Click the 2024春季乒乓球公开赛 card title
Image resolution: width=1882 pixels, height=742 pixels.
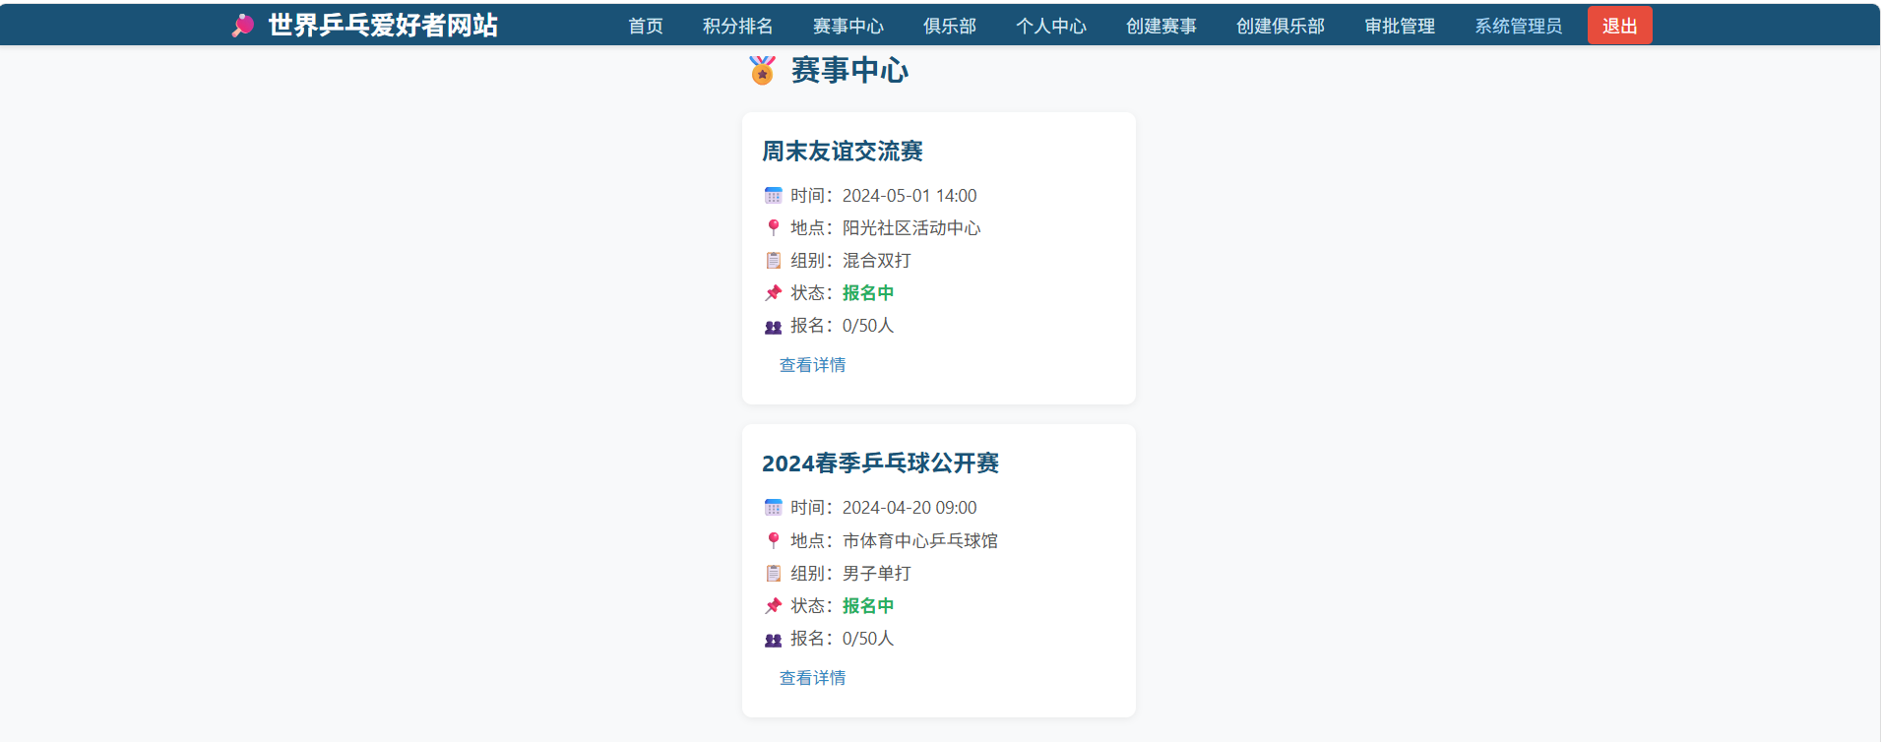click(881, 464)
